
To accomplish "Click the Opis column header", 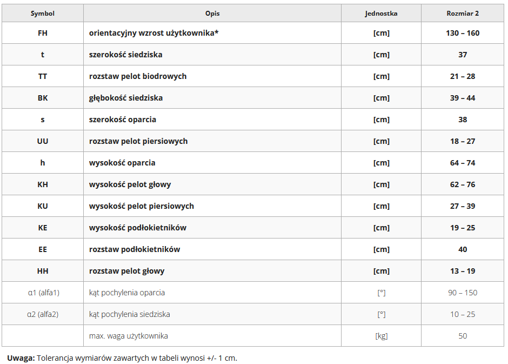I will coord(212,14).
